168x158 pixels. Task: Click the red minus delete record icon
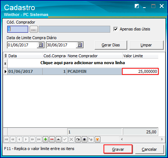(52, 140)
